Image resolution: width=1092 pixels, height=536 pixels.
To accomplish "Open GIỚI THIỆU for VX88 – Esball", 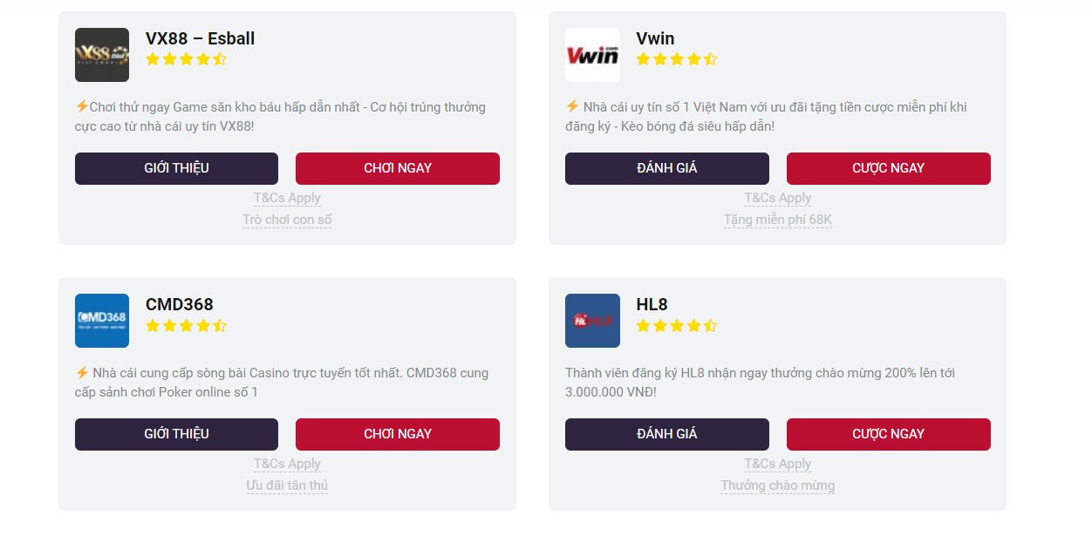I will click(176, 168).
